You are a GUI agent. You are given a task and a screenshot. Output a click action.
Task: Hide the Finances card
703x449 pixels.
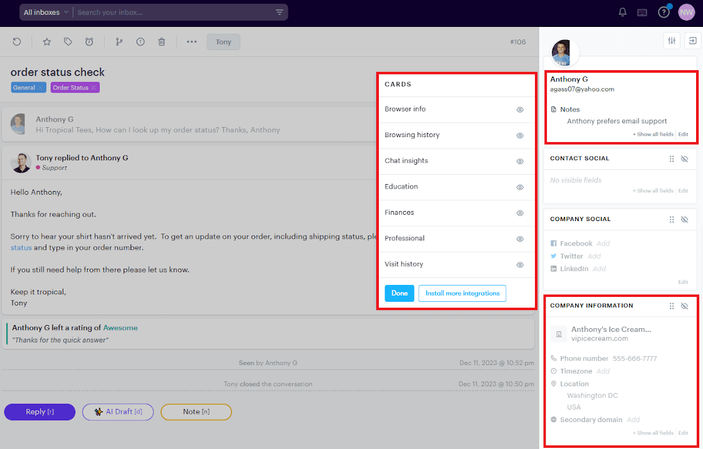[520, 213]
